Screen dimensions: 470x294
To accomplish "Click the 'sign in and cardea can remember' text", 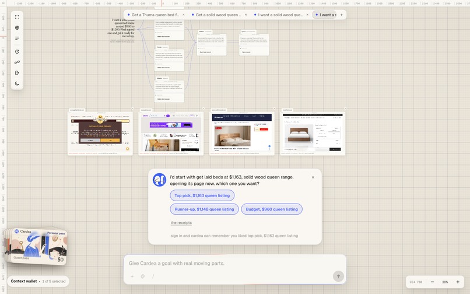I will 234,236.
